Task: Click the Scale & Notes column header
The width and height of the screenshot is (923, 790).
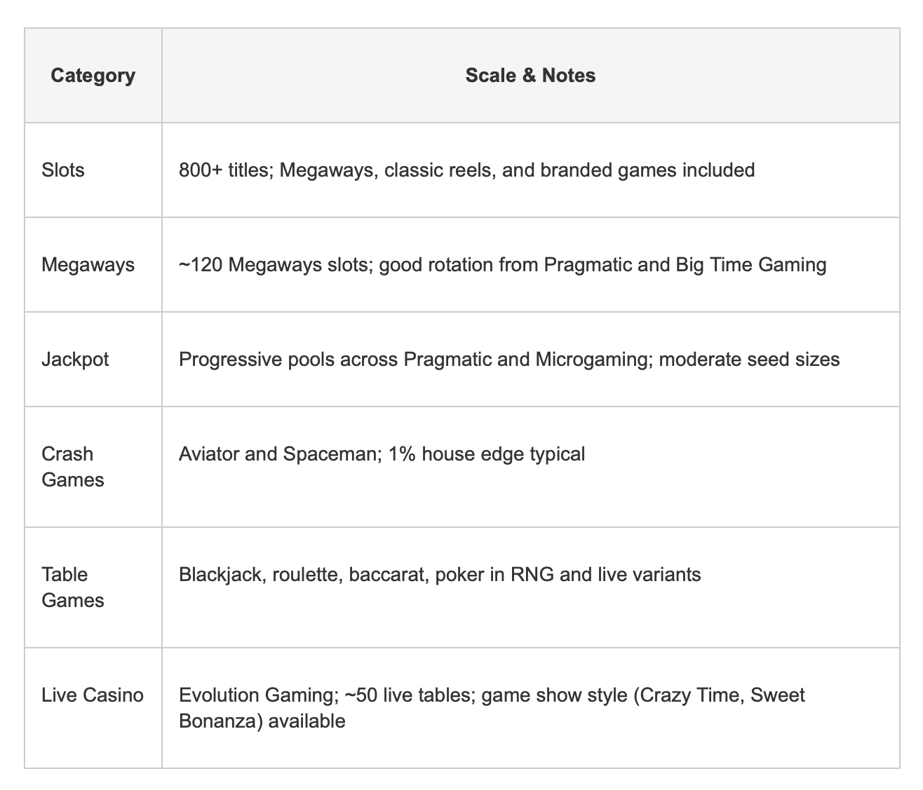Action: click(x=530, y=75)
